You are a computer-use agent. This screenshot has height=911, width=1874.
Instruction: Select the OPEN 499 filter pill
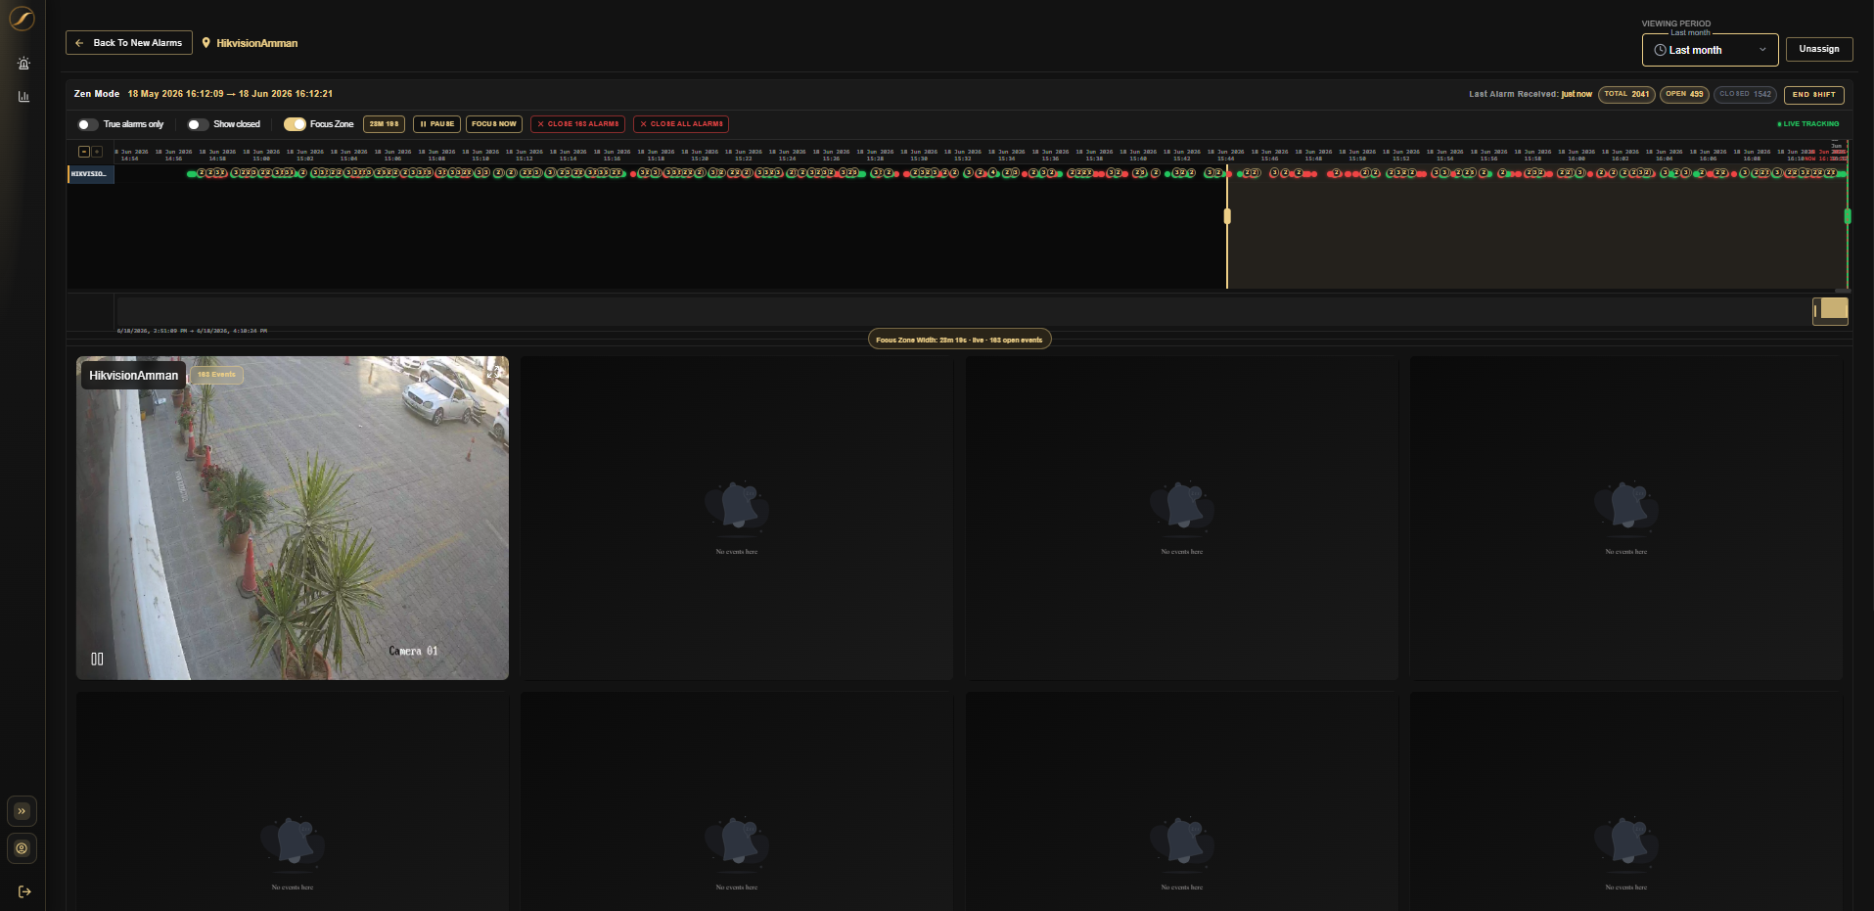pos(1684,95)
